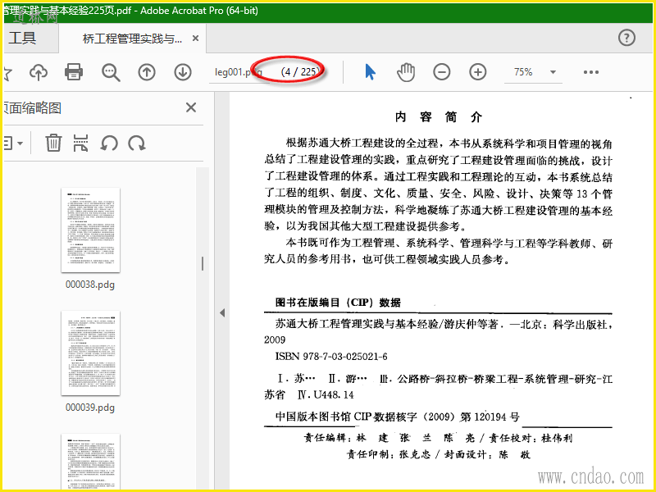Rotate page clockwise
The height and width of the screenshot is (492, 656).
tap(137, 143)
